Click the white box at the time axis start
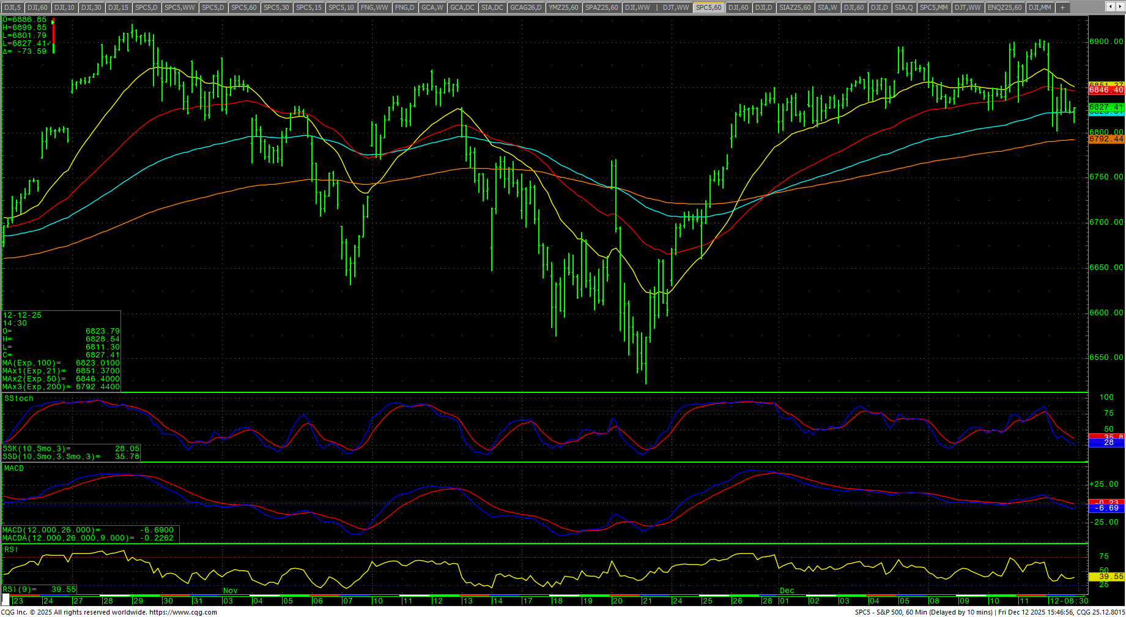 tap(6, 600)
